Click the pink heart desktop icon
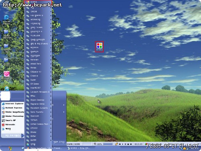Viewport: 201px width, 151px height. click(6, 76)
